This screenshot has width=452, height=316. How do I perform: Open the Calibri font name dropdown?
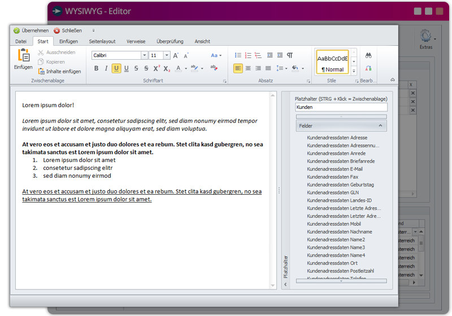(x=145, y=55)
